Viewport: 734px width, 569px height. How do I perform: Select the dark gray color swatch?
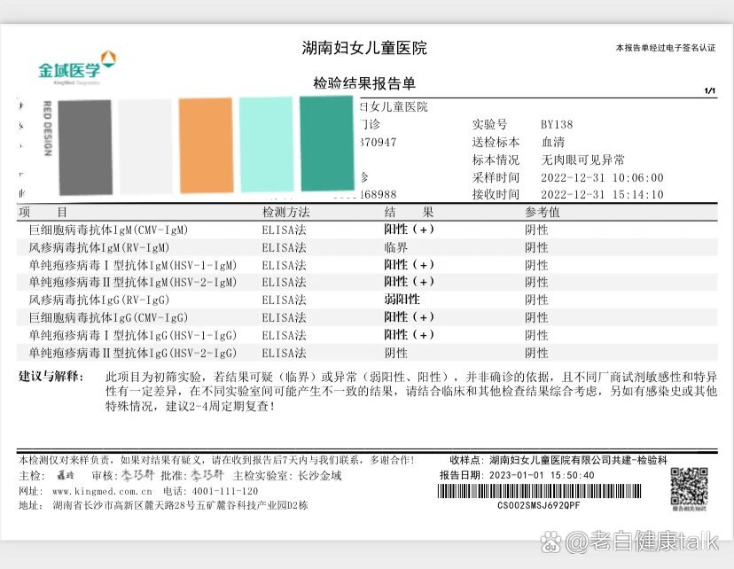[83, 146]
